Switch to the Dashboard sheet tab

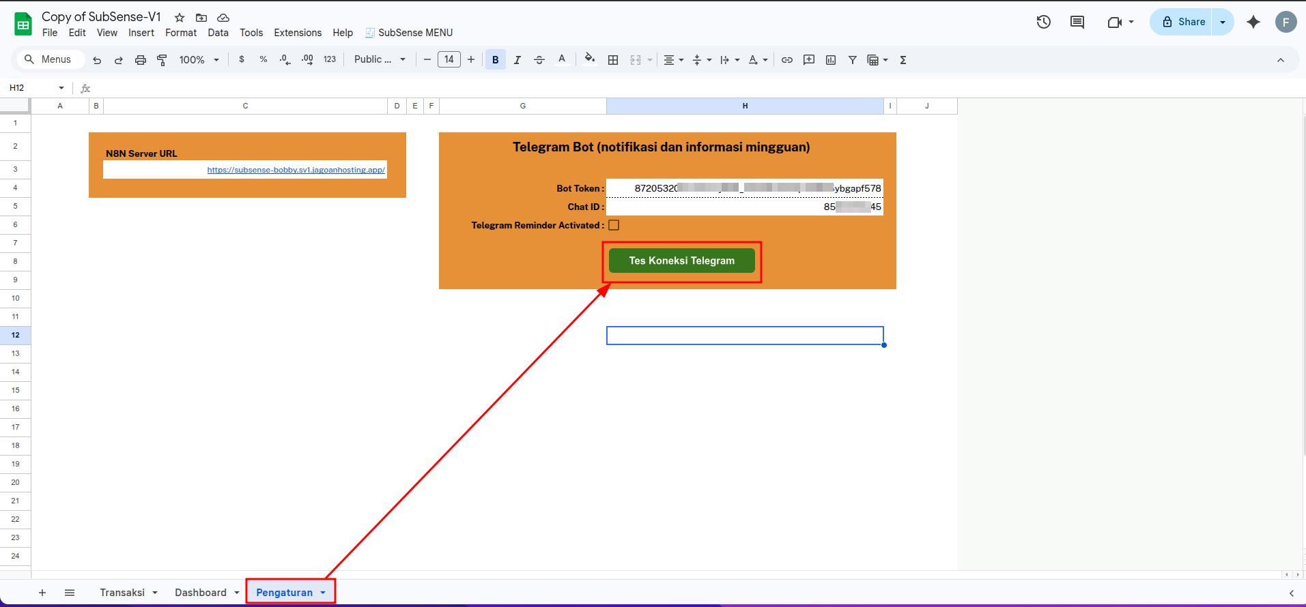(200, 593)
